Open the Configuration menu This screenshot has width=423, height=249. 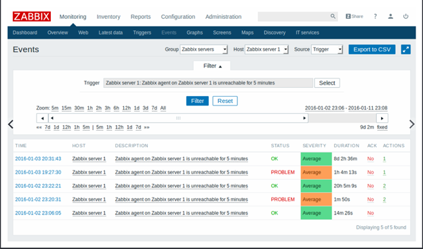tap(178, 17)
